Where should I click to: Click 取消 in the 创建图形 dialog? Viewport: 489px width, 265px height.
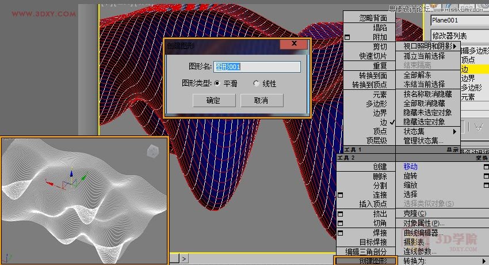pos(262,100)
